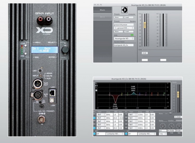
Task: Click the Delay knob
Action: coord(163,126)
